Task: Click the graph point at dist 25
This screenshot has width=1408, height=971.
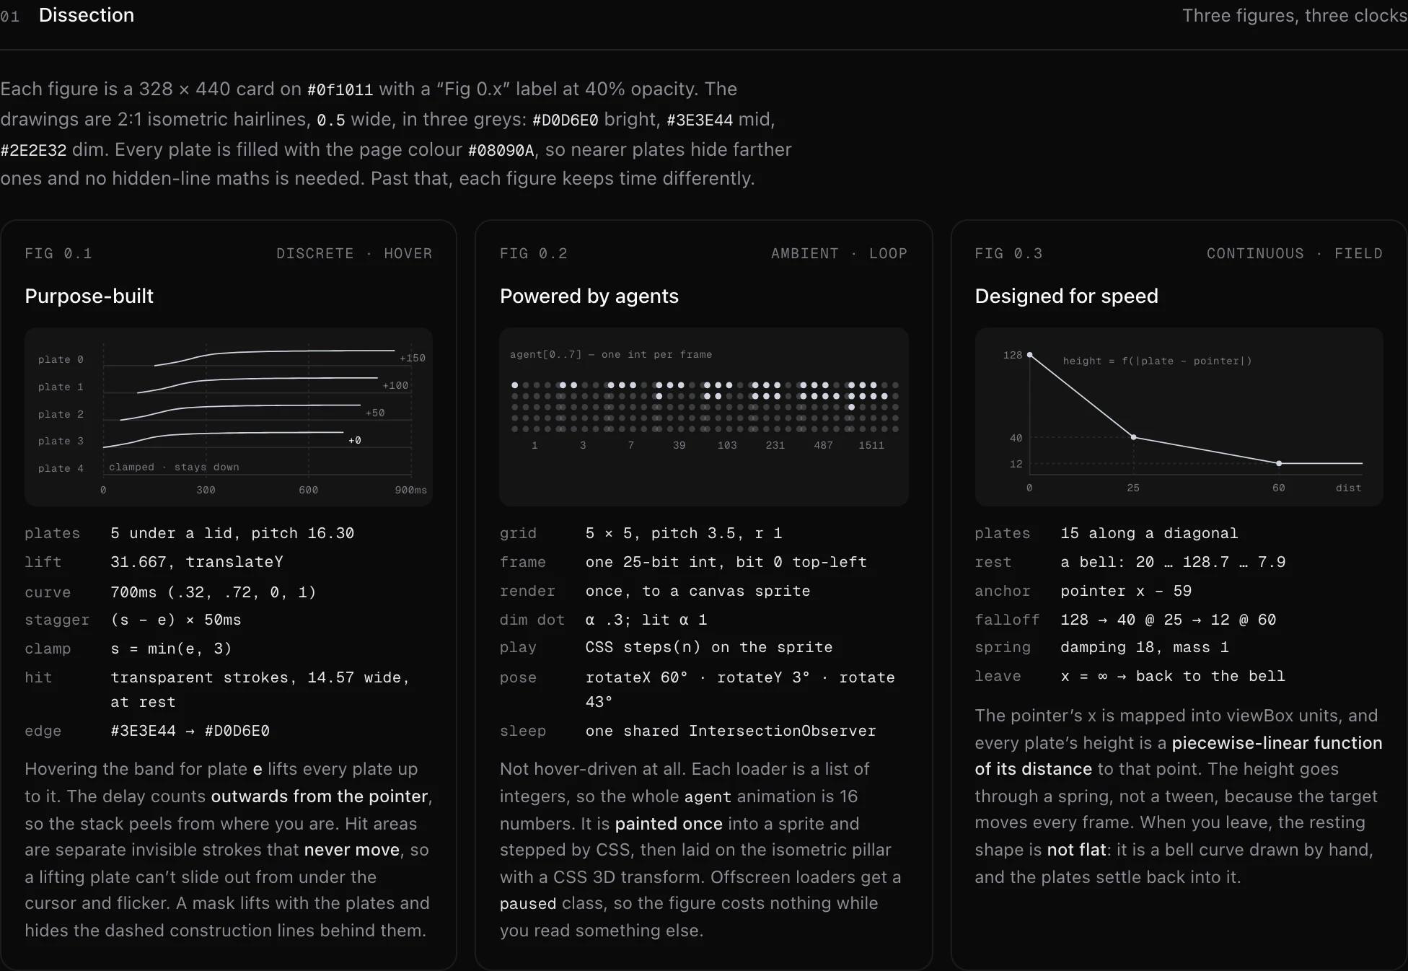Action: click(x=1133, y=437)
